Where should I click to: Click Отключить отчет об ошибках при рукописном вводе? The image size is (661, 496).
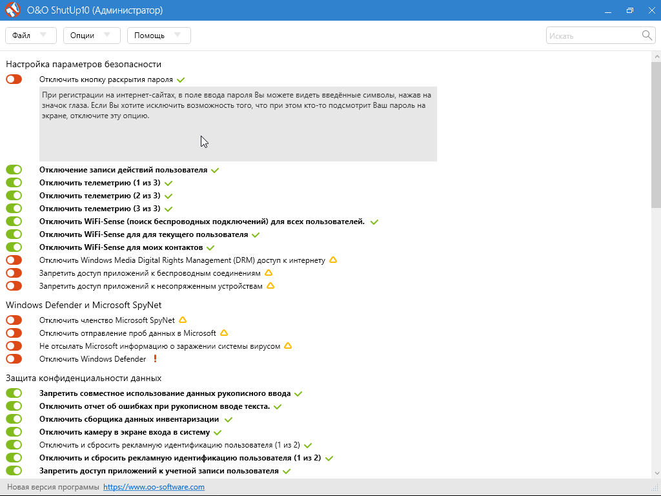pos(155,407)
